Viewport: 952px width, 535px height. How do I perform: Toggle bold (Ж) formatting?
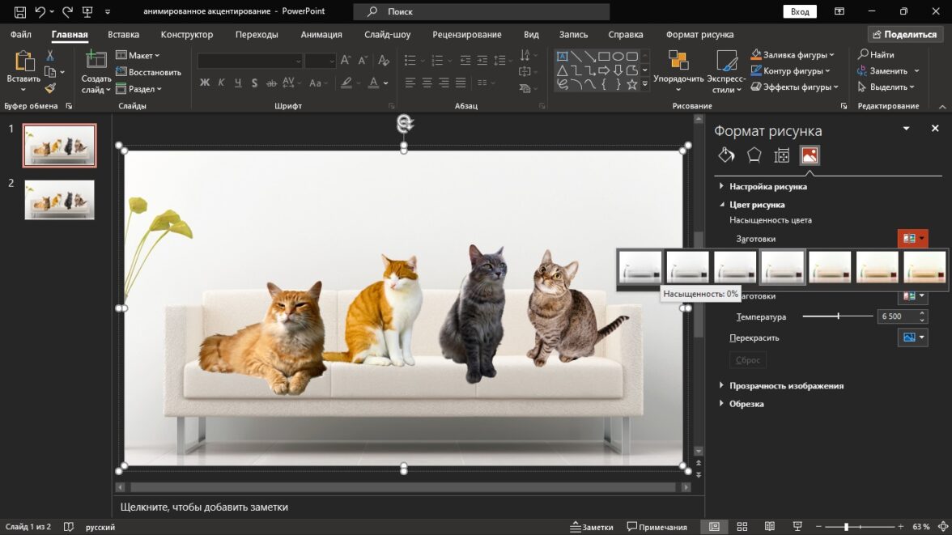point(205,83)
